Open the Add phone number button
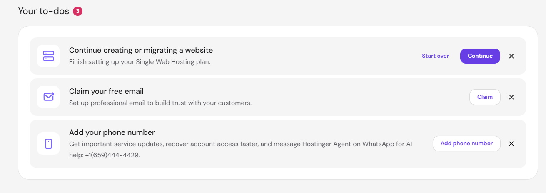546x193 pixels. tap(466, 144)
